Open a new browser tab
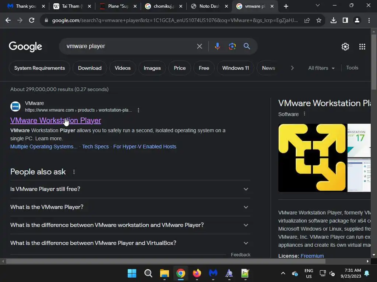This screenshot has height=282, width=377. pos(286,6)
